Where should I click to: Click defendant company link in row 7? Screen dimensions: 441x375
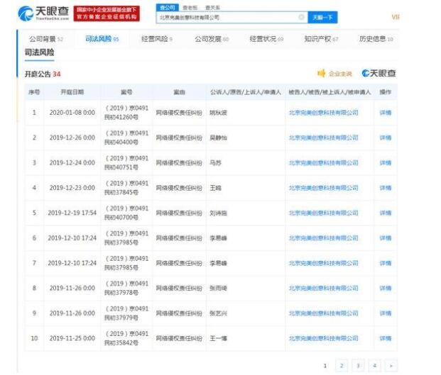click(x=323, y=263)
